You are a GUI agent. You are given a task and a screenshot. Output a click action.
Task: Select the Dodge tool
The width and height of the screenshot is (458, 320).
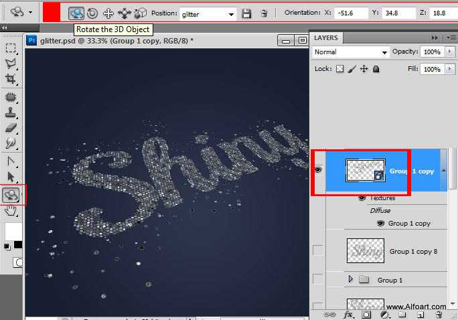point(11,143)
